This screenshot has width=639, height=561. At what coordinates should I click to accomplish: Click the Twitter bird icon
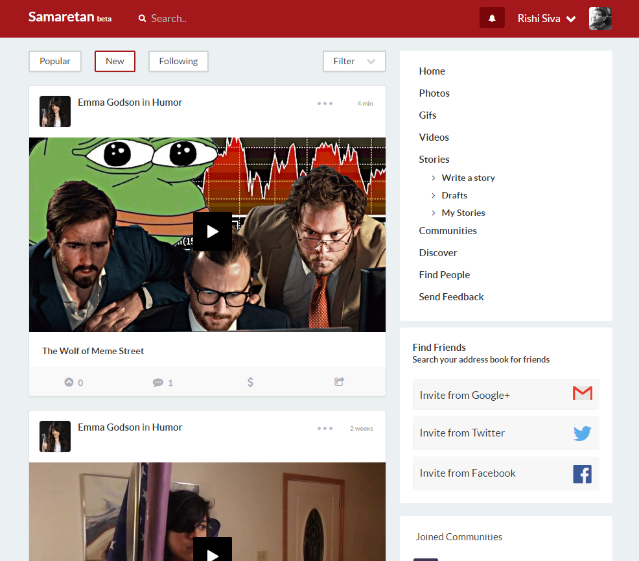click(583, 433)
